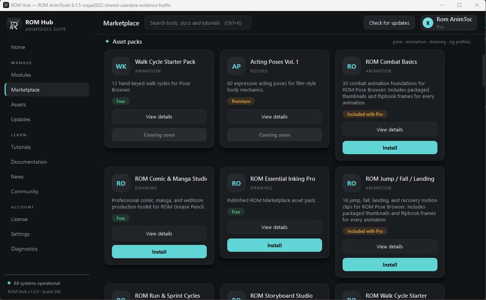This screenshot has width=486, height=300.
Task: Open Updates in the sidebar
Action: click(47, 119)
